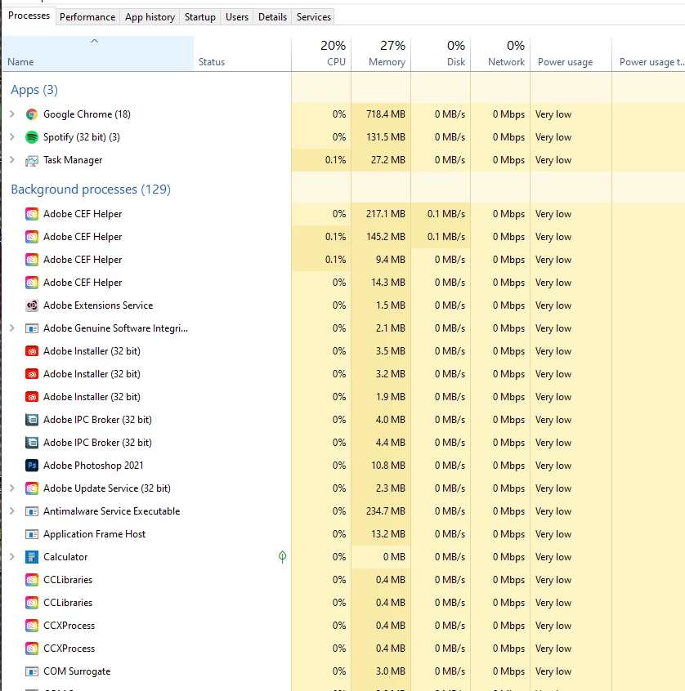Select the COM Surrogate process name
685x691 pixels.
tap(77, 671)
